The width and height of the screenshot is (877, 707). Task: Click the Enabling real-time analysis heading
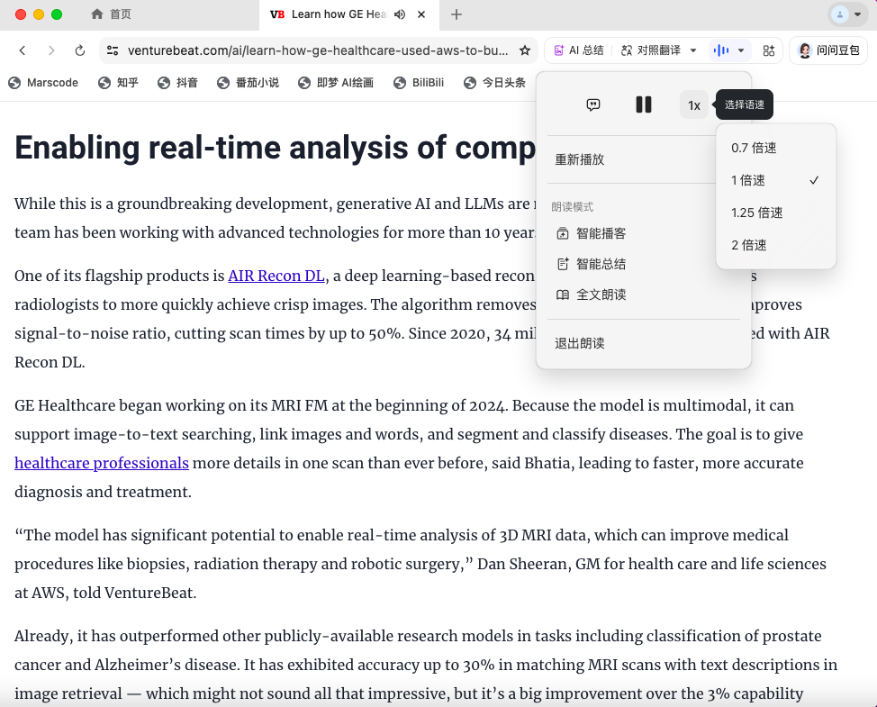[x=276, y=149]
